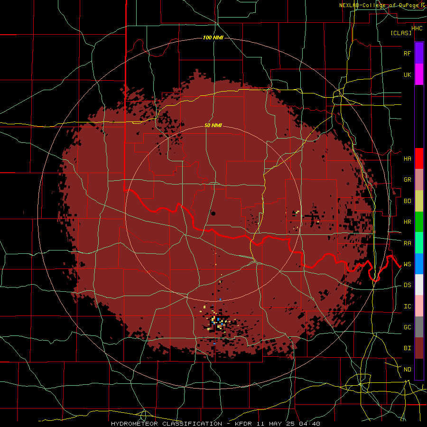Viewport: 427px width, 427px height.
Task: Click the HR green legend swatch
Action: 419,222
